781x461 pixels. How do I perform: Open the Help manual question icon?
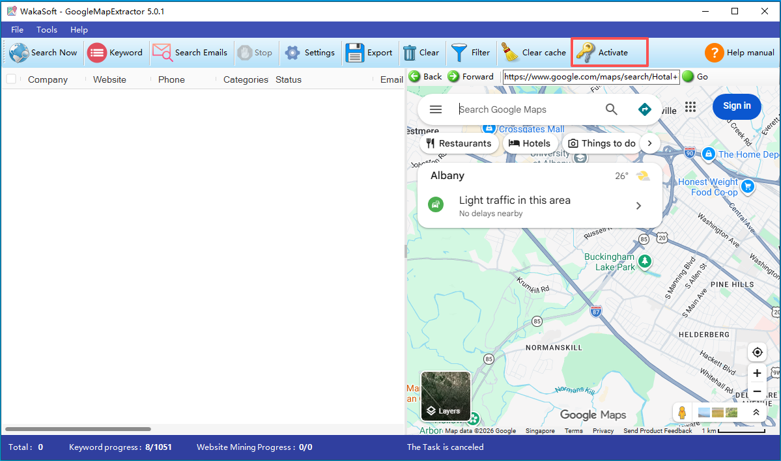tap(715, 53)
